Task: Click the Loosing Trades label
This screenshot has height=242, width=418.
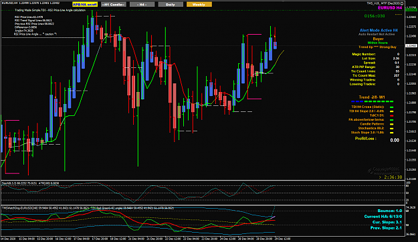Action: tap(362, 84)
